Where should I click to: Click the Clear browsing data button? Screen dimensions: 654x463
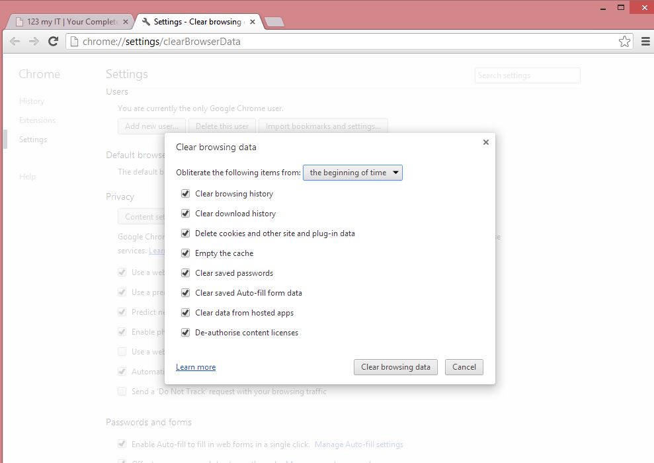[395, 367]
